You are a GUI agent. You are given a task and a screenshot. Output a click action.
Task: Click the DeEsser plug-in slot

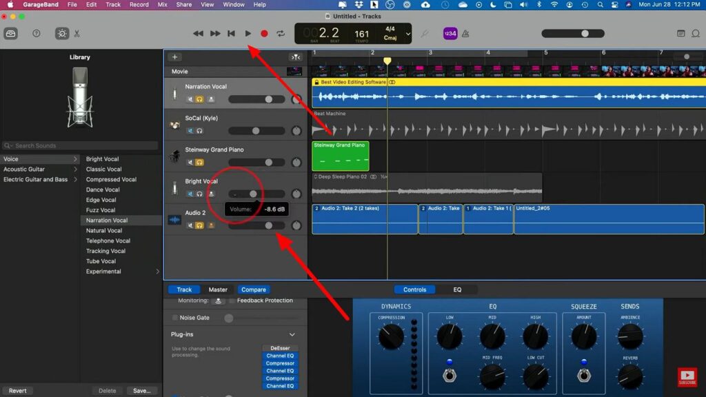tap(280, 347)
